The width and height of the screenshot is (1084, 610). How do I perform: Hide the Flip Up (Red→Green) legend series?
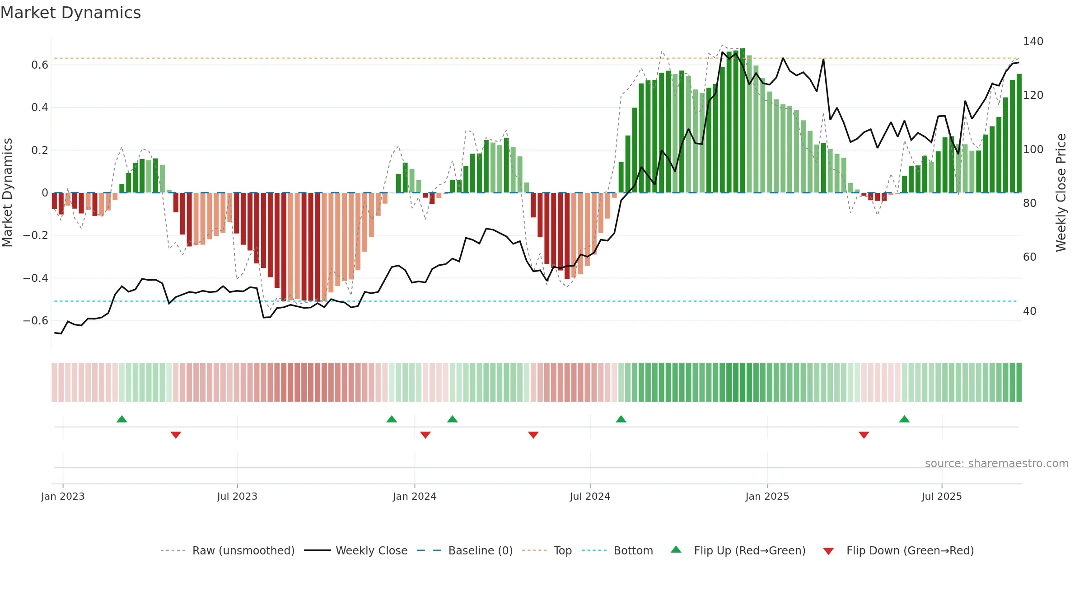pyautogui.click(x=738, y=550)
